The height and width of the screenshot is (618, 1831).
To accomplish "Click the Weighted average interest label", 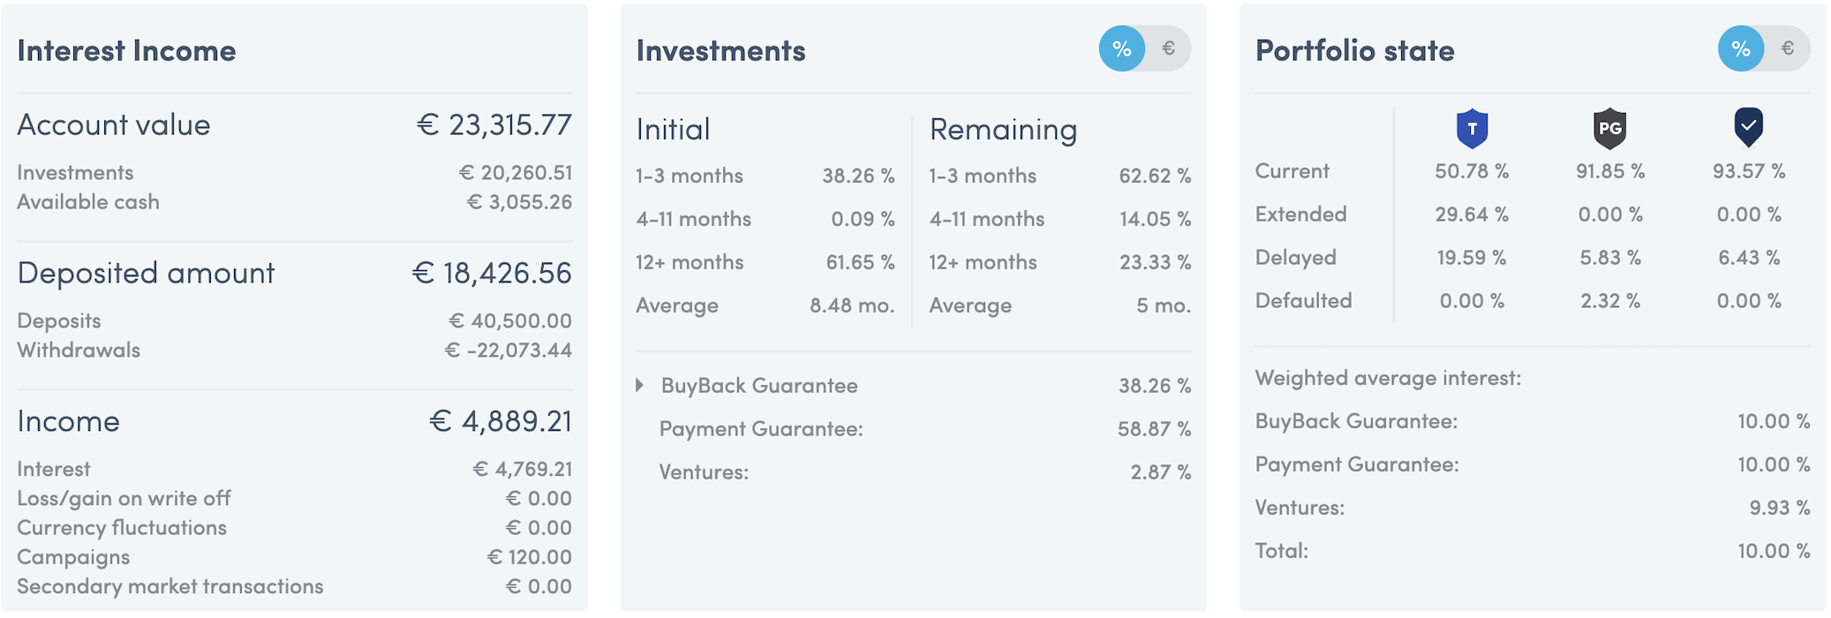I will coord(1388,378).
